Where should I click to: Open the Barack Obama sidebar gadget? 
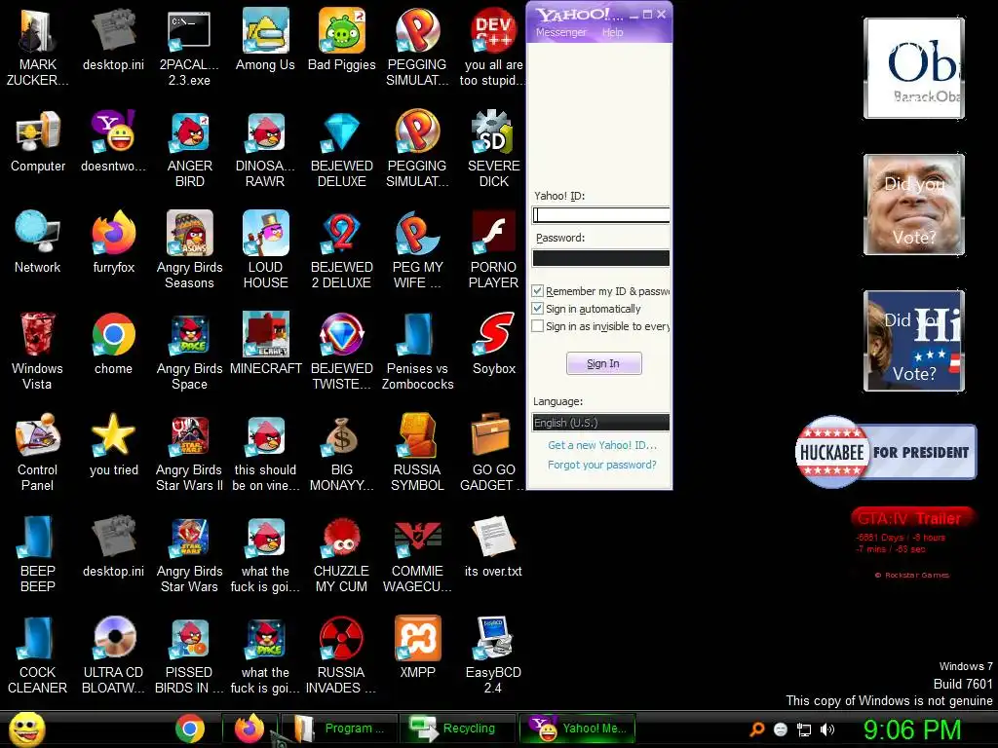coord(914,68)
